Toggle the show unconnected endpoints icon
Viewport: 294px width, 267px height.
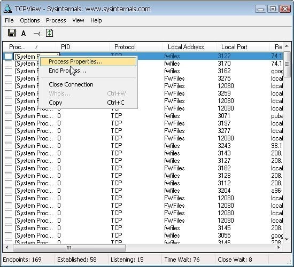pos(37,34)
